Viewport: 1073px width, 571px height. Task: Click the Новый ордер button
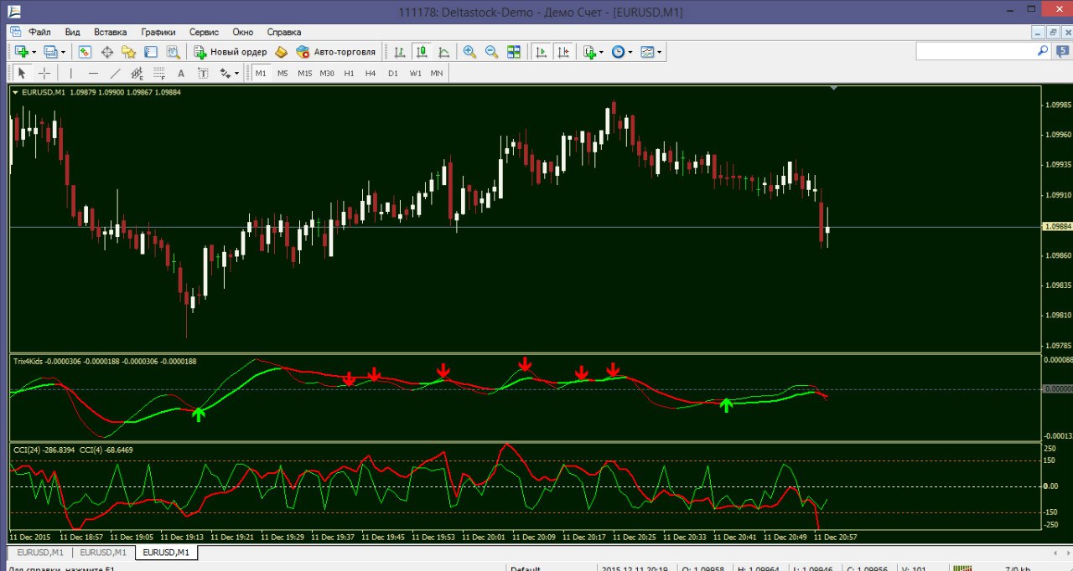click(x=231, y=52)
